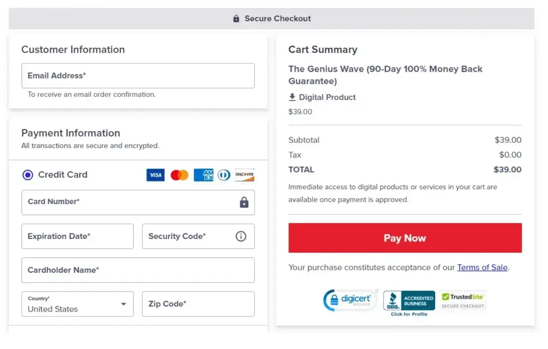Select the Amex card icon
The width and height of the screenshot is (548, 349).
(203, 175)
